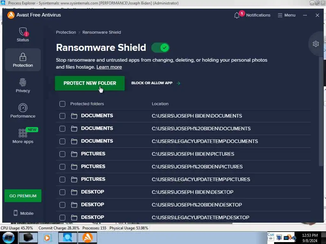The image size is (326, 244).
Task: Check the JOSEPH%20BIDEN\DESKTOP row checkbox
Action: tap(62, 205)
